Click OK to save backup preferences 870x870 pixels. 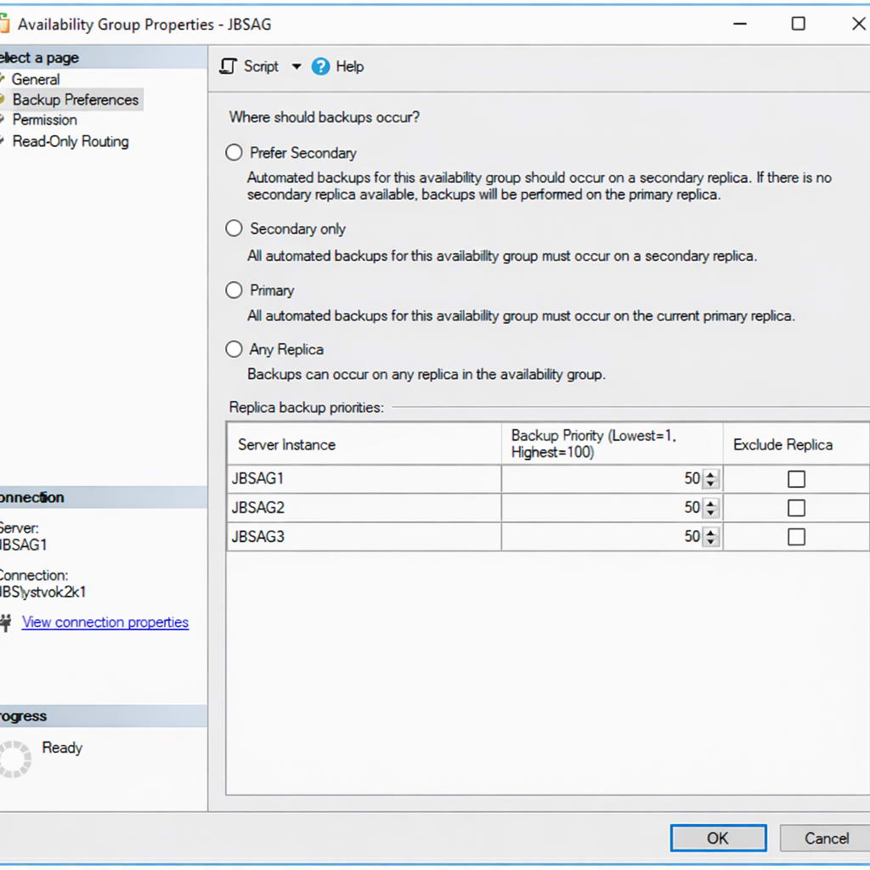click(x=718, y=838)
